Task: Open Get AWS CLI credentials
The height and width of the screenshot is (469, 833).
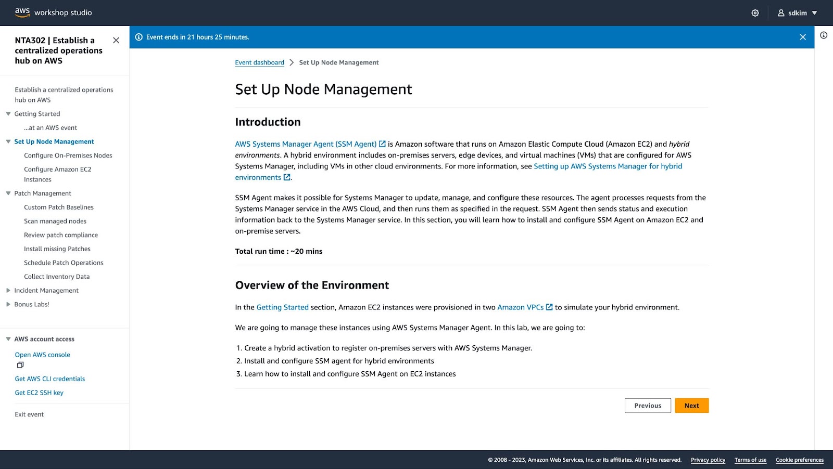Action: tap(49, 379)
